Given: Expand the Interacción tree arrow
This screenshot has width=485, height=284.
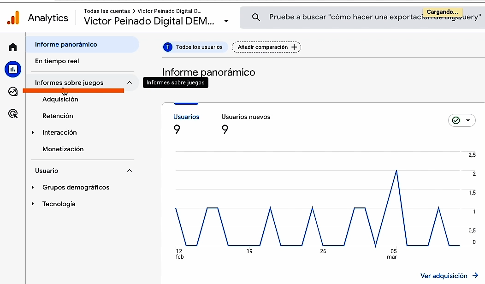Looking at the screenshot, I should 33,132.
